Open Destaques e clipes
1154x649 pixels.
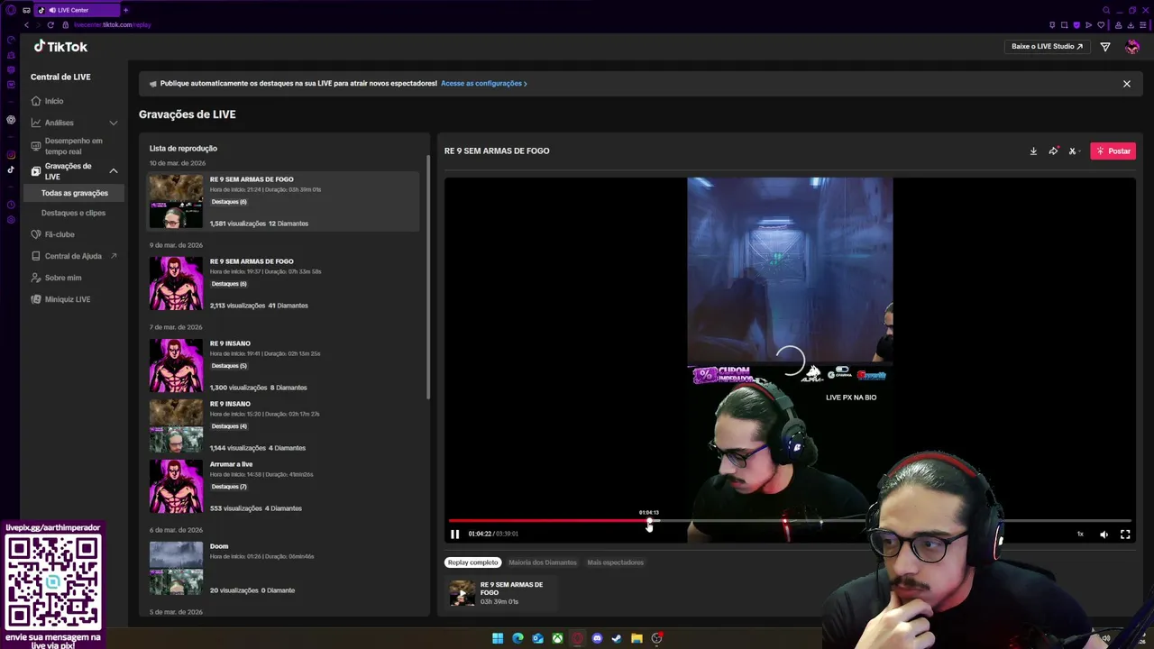[74, 213]
